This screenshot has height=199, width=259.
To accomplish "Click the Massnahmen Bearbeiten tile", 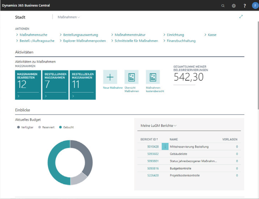I will click(28, 85).
